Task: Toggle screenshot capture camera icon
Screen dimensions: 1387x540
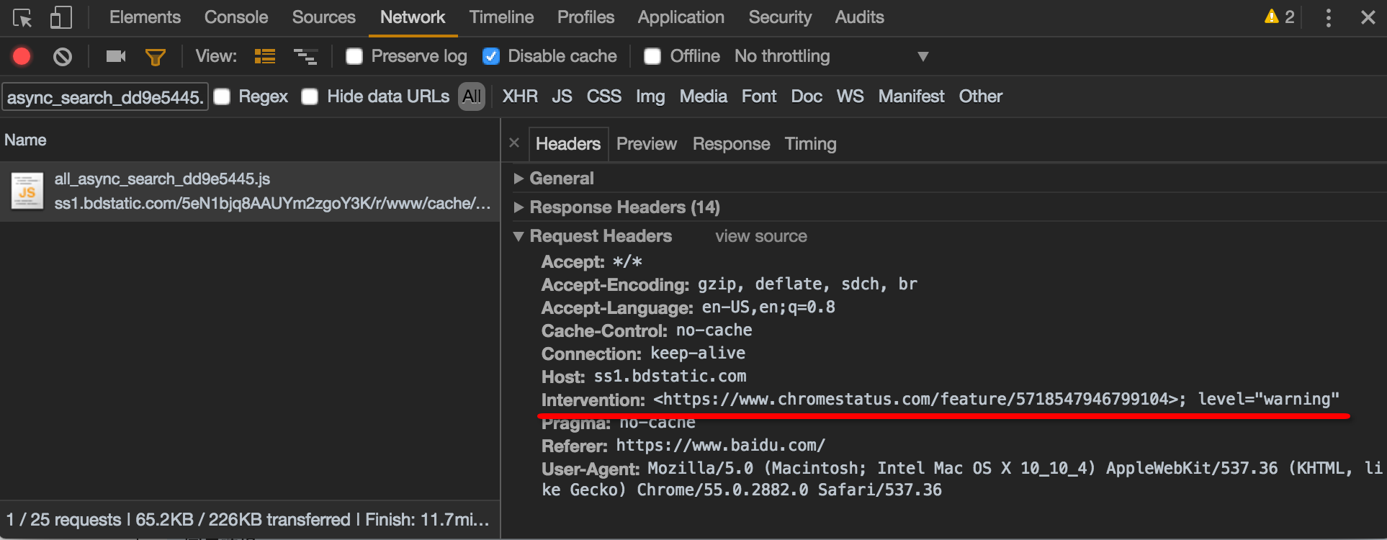Action: 115,56
